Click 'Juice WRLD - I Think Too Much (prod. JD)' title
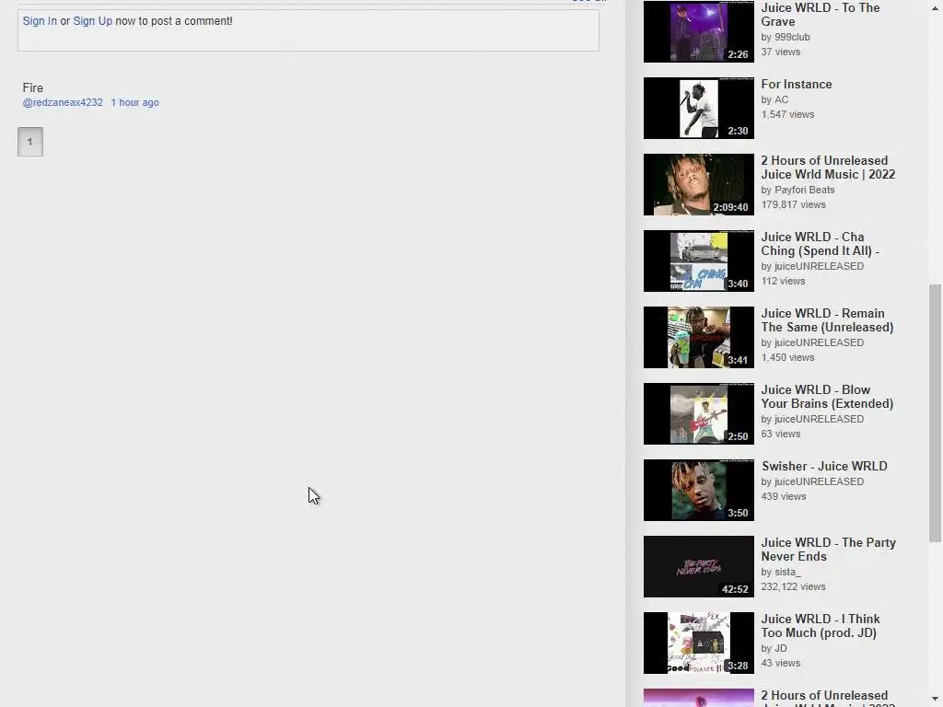 [x=821, y=625]
